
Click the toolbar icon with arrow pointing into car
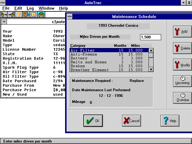point(11,14)
